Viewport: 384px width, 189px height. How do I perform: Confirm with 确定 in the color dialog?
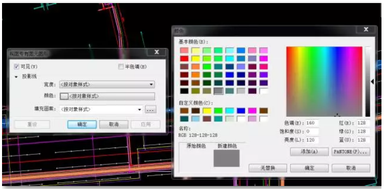pos(309,168)
